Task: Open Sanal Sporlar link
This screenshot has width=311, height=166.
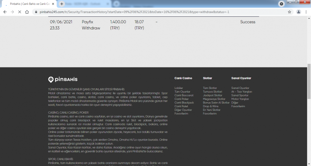Action: (x=240, y=95)
